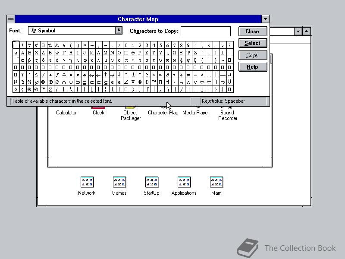345x259 pixels.
Task: Select the highlighted space character cell
Action: pos(16,45)
